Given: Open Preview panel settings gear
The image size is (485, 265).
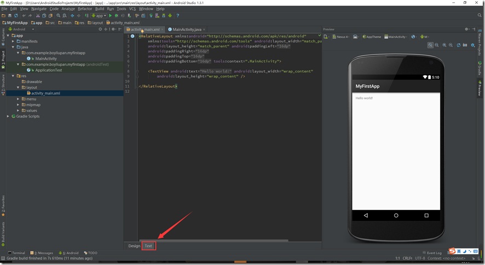Looking at the screenshot, I should click(466, 29).
